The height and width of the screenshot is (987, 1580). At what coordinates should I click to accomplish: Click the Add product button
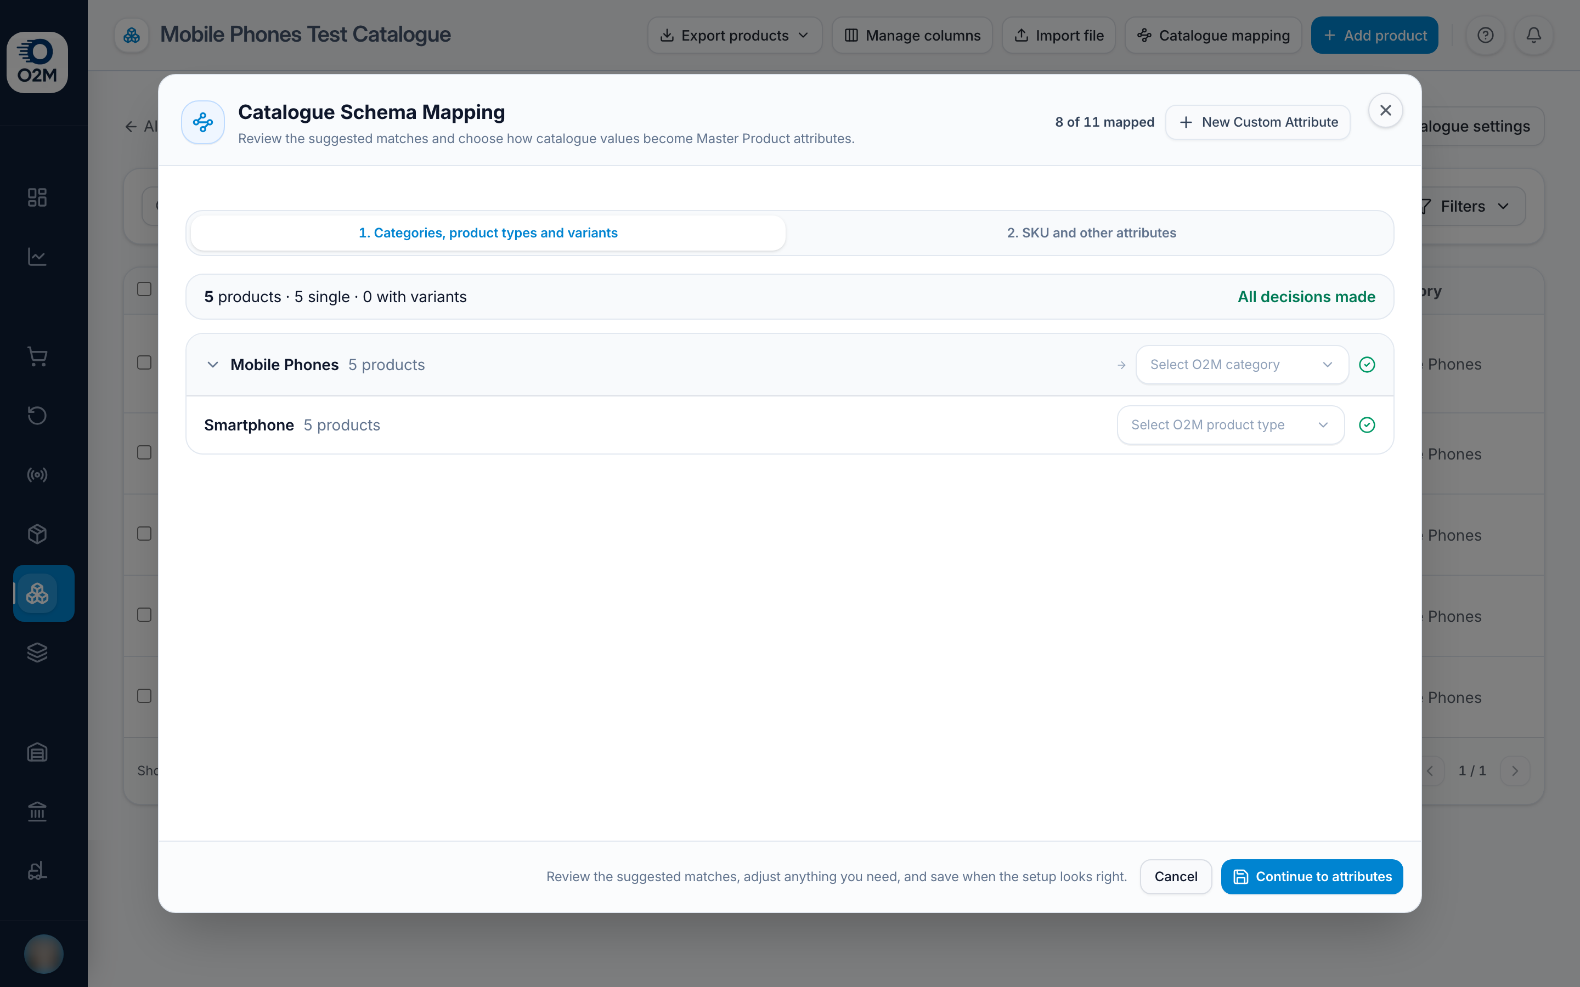click(1374, 35)
